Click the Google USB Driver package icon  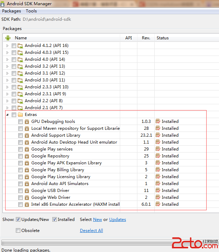click(27, 191)
